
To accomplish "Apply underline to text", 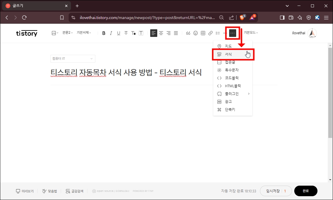I will click(119, 33).
